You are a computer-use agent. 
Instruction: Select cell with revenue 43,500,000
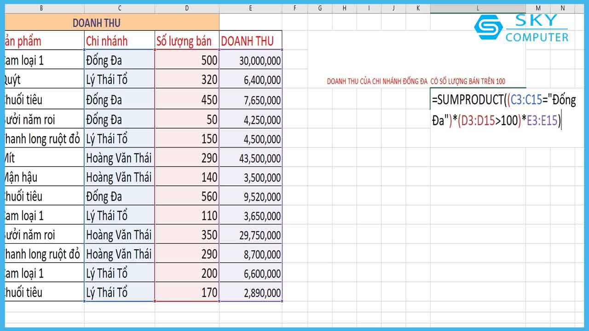click(x=250, y=158)
